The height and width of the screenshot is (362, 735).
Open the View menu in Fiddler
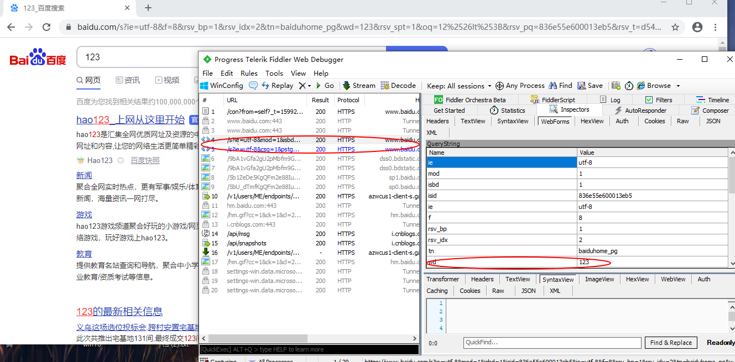point(298,73)
